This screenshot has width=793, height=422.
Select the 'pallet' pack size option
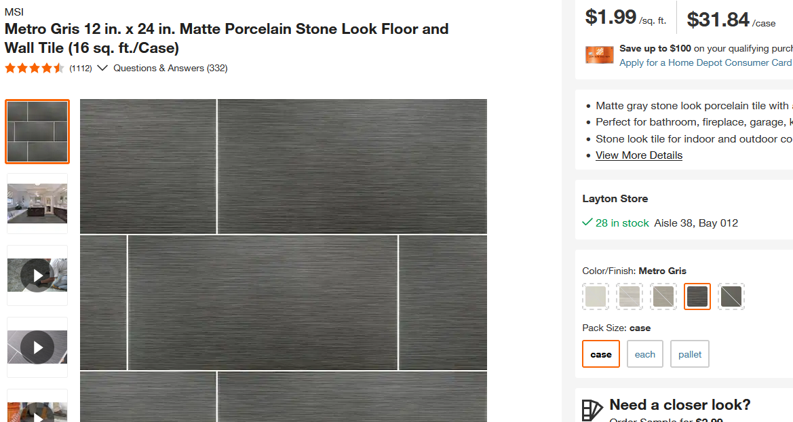coord(689,353)
